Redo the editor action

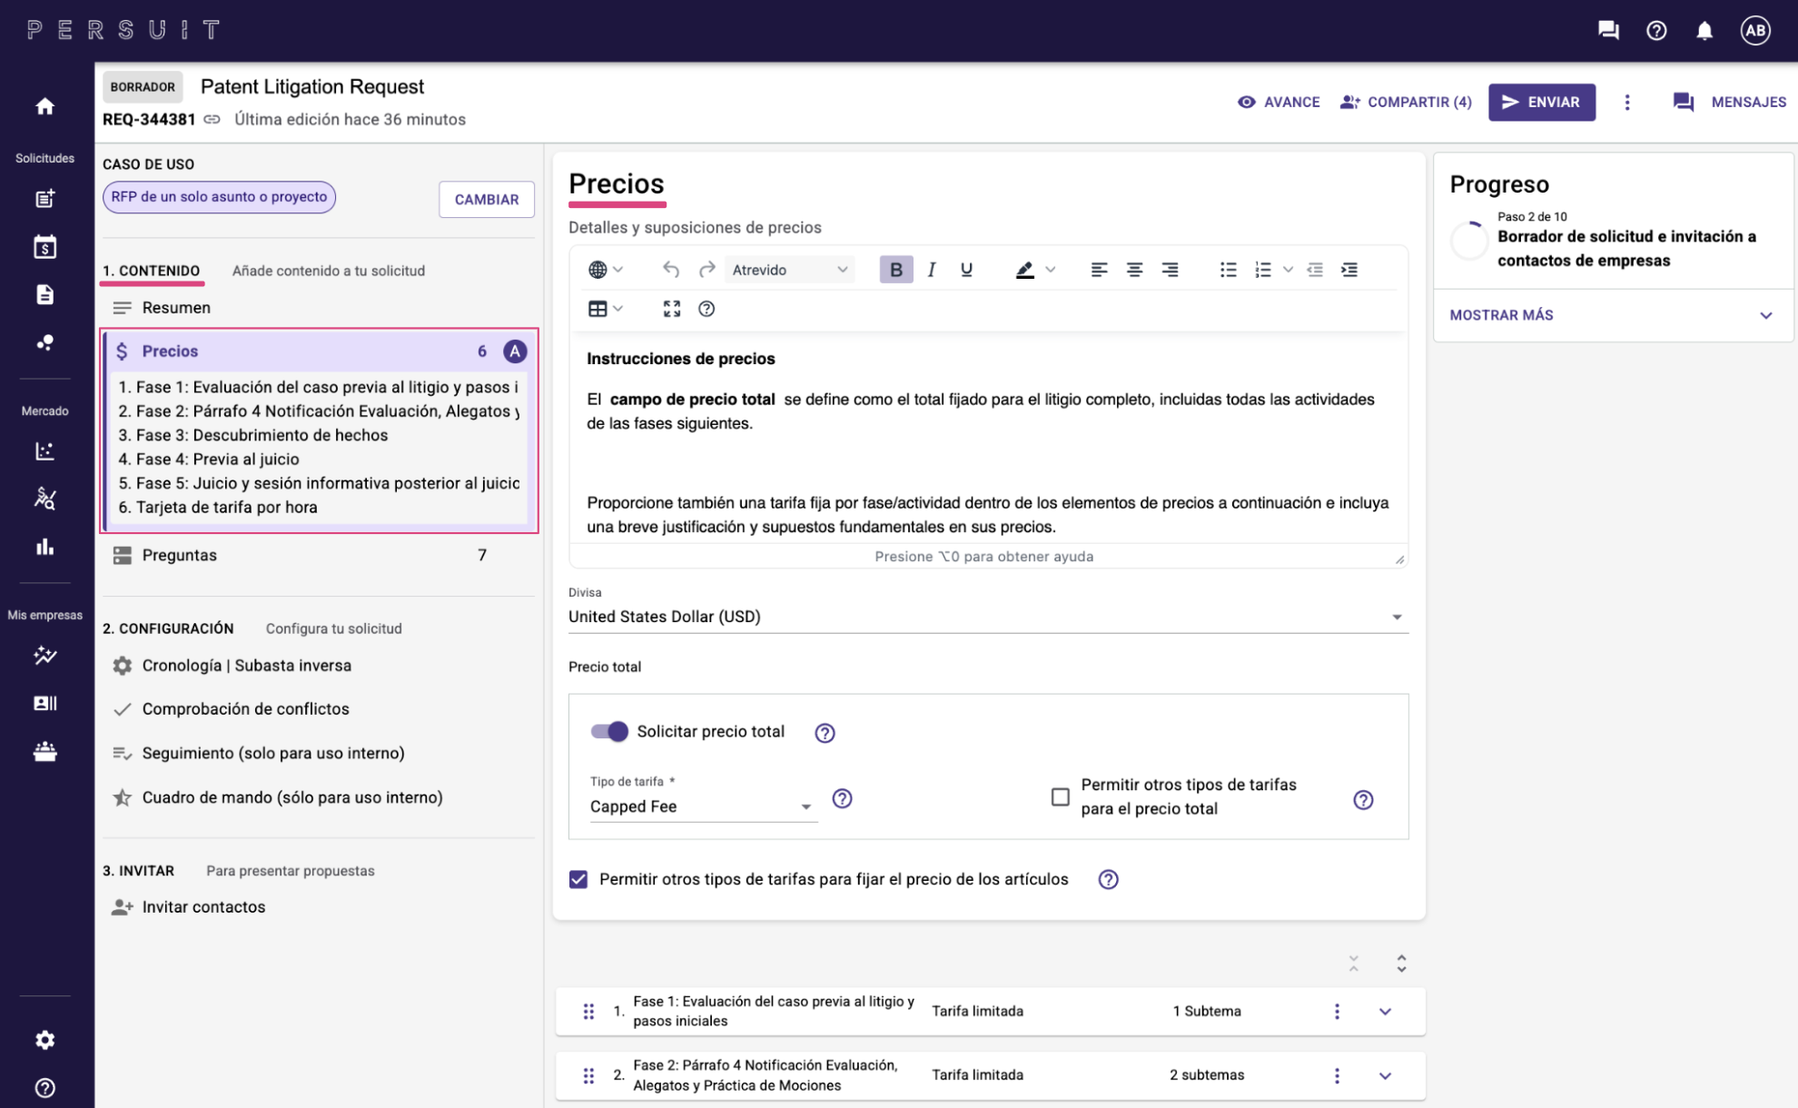[x=706, y=270]
